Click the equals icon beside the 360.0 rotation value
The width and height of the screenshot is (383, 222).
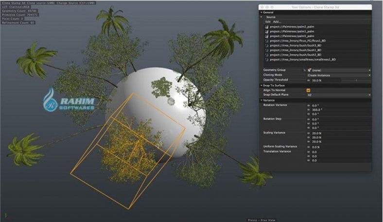coord(309,110)
